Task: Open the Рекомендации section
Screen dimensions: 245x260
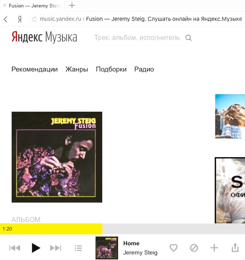Action: 35,69
